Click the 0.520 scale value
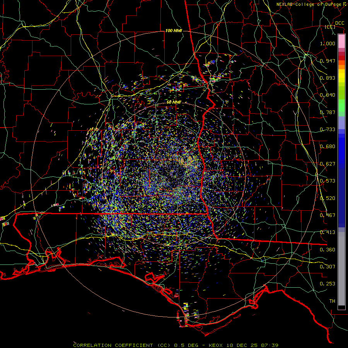Viewport: 348px width, 348px height. point(328,198)
